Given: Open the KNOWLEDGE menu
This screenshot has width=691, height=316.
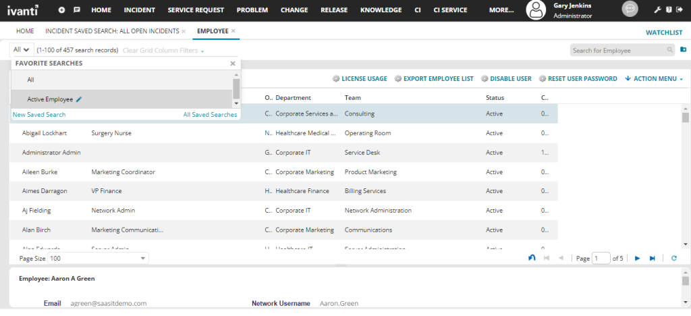Looking at the screenshot, I should pyautogui.click(x=381, y=9).
